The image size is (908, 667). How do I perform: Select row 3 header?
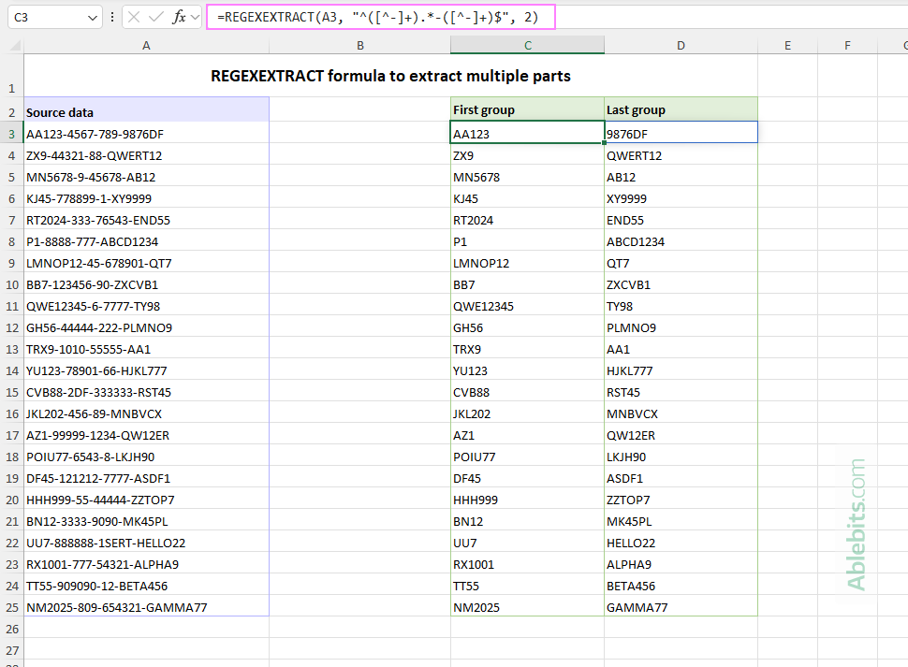11,134
